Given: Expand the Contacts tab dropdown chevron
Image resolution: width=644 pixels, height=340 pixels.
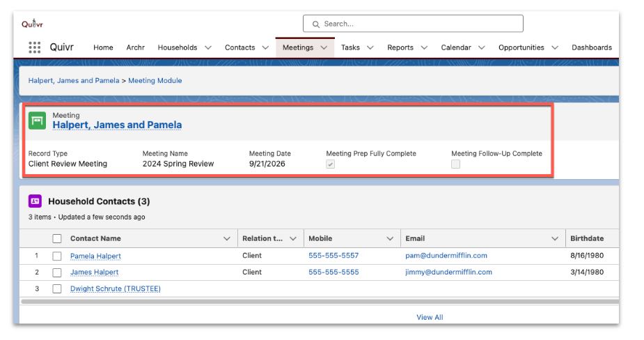Looking at the screenshot, I should pyautogui.click(x=265, y=47).
